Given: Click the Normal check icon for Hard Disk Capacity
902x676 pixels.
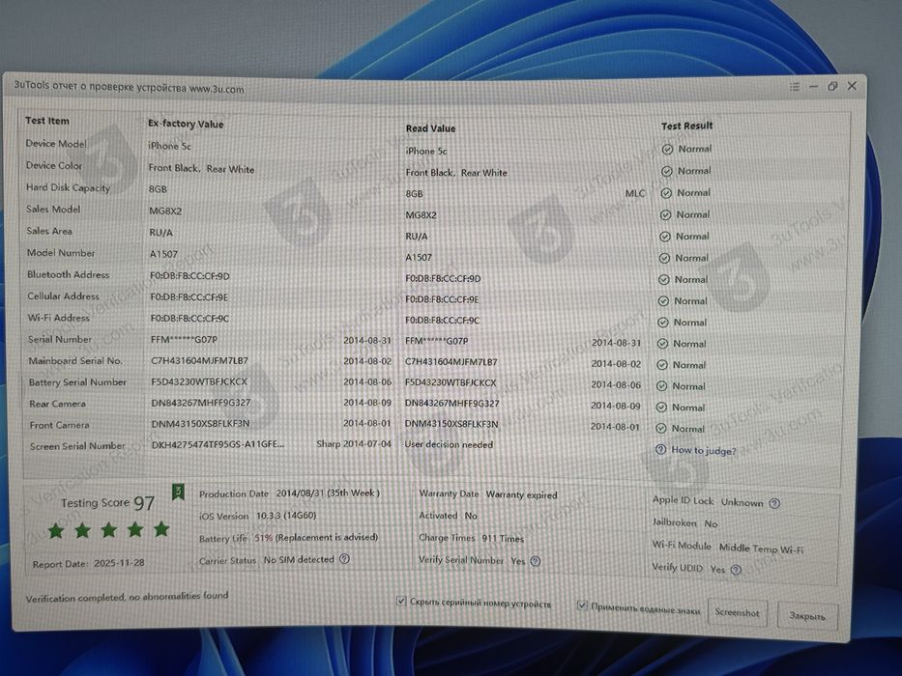Looking at the screenshot, I should (666, 193).
